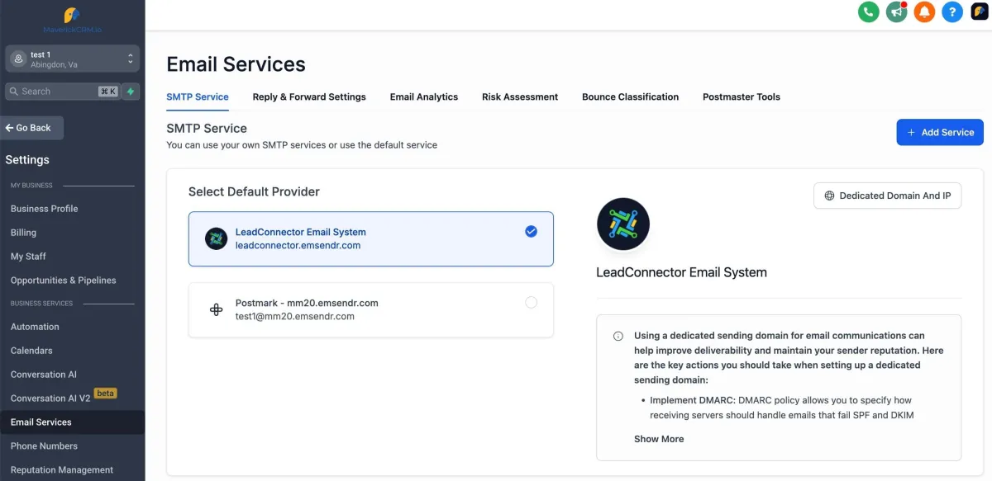
Task: Open the Risk Assessment tab
Action: 520,97
